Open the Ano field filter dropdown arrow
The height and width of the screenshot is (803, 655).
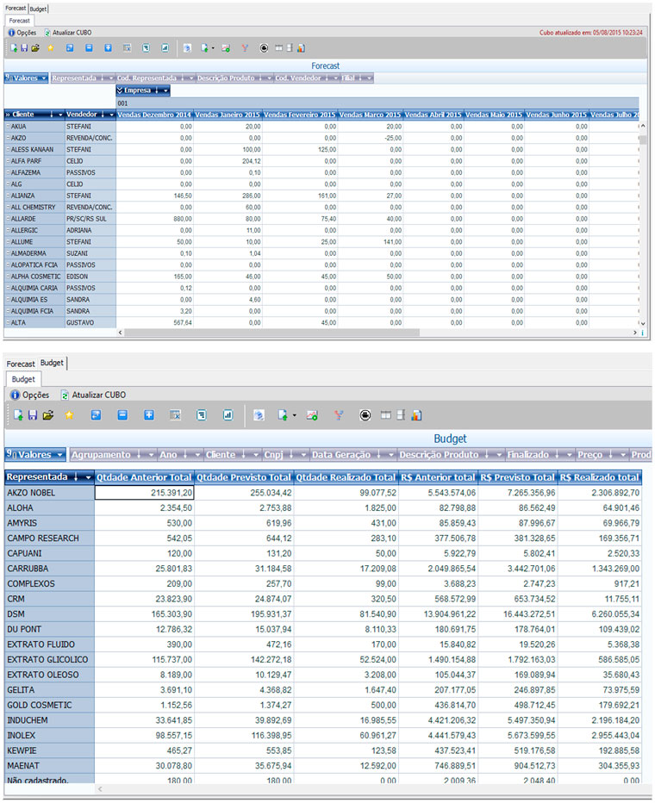coord(197,455)
